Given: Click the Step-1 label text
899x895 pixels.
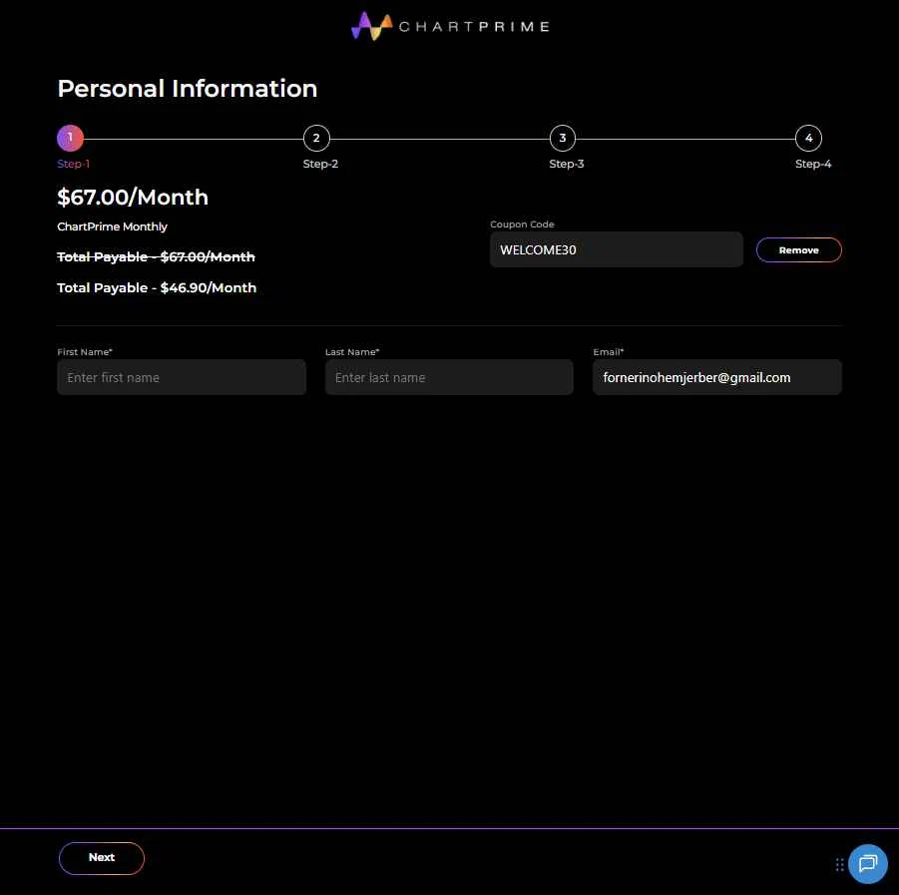Looking at the screenshot, I should tap(74, 164).
